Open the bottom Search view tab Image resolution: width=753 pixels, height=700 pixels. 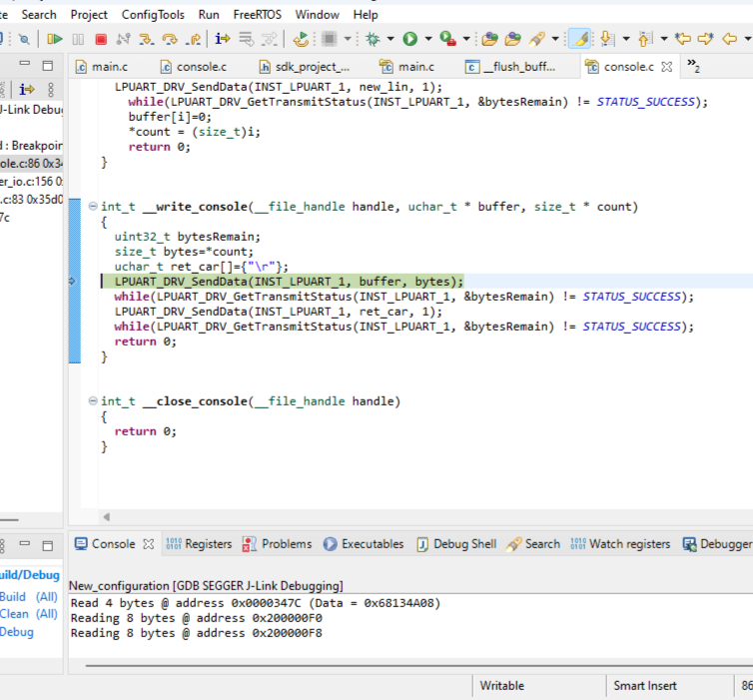click(x=533, y=544)
